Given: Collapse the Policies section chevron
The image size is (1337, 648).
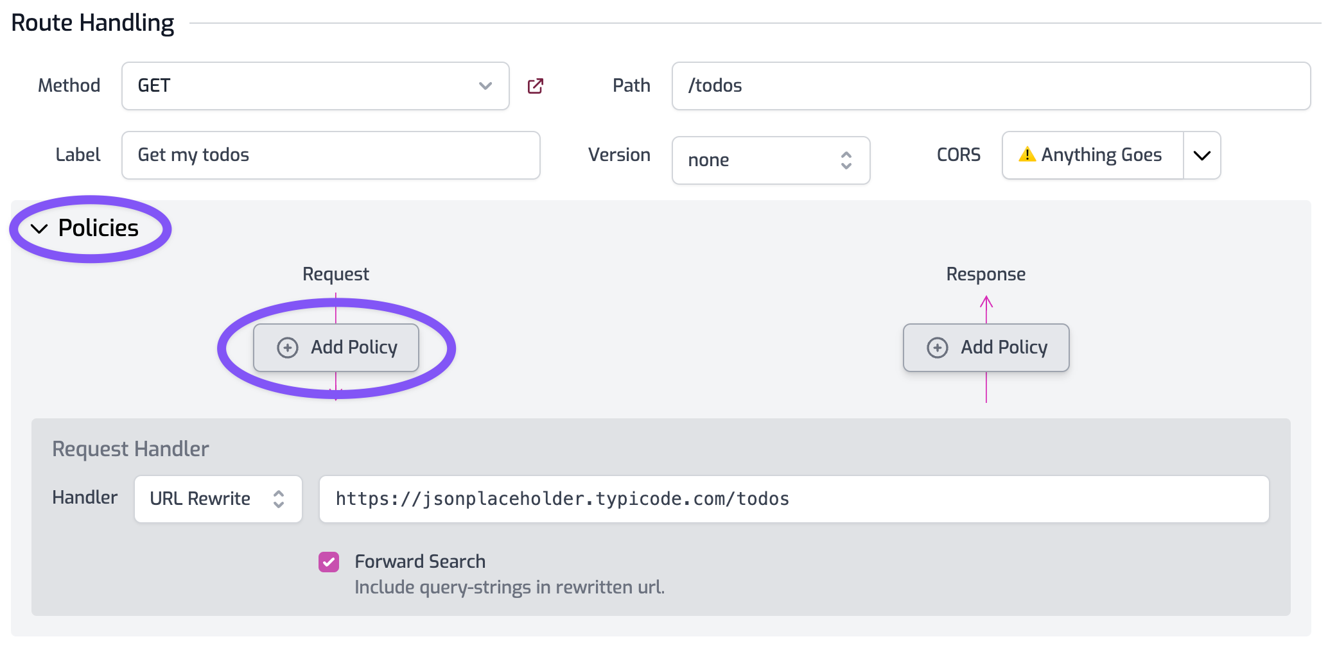Looking at the screenshot, I should click(39, 229).
